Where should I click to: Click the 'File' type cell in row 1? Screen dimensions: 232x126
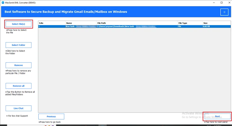190,27
